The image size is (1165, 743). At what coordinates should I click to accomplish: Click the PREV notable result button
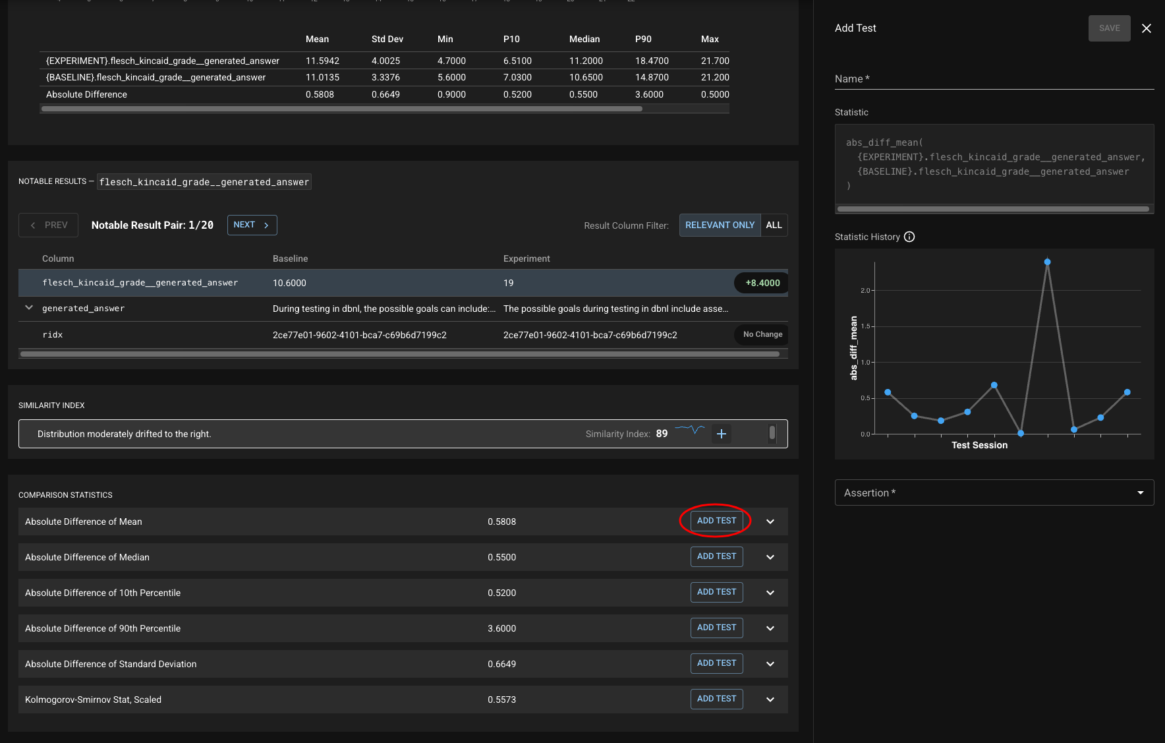click(49, 225)
